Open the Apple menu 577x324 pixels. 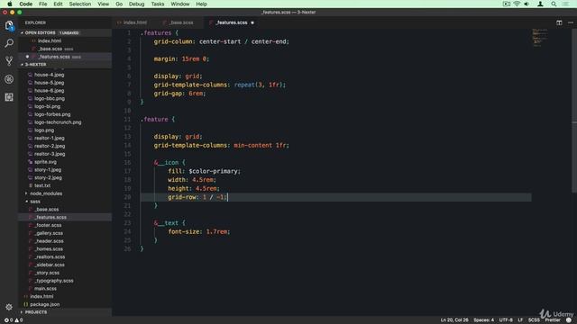point(10,4)
